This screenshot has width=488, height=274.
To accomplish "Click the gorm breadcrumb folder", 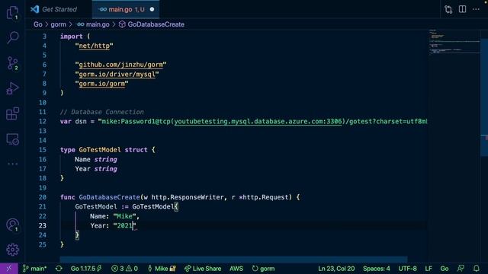I will [x=58, y=24].
